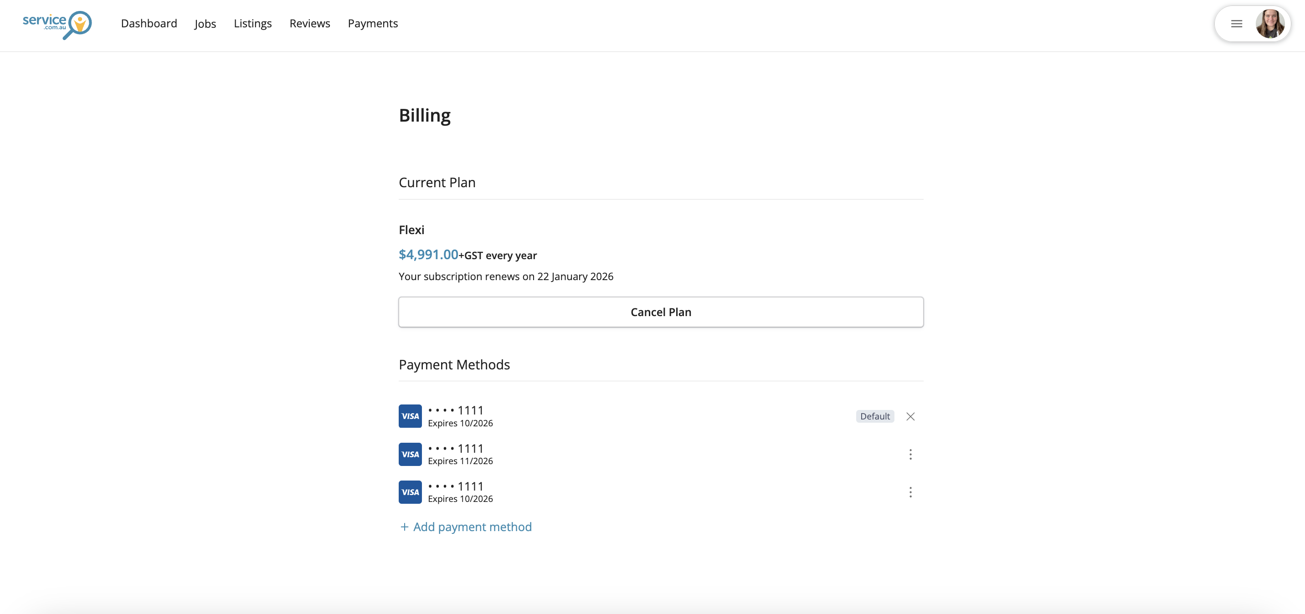Click the Default badge on first card
Screen dimensions: 1305x614
point(874,416)
